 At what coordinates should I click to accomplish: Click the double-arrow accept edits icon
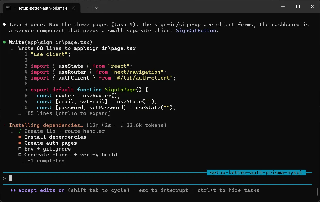(x=13, y=190)
